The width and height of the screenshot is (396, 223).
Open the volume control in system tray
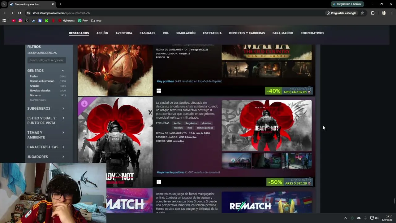[x=377, y=218]
